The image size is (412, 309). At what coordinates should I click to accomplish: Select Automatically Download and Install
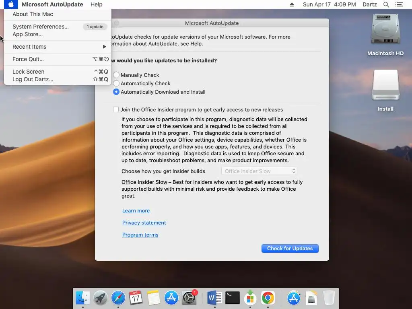coord(116,92)
